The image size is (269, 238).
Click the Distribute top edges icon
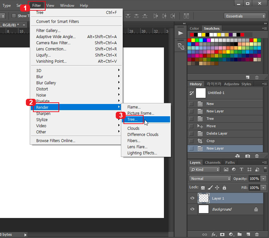pos(128,16)
